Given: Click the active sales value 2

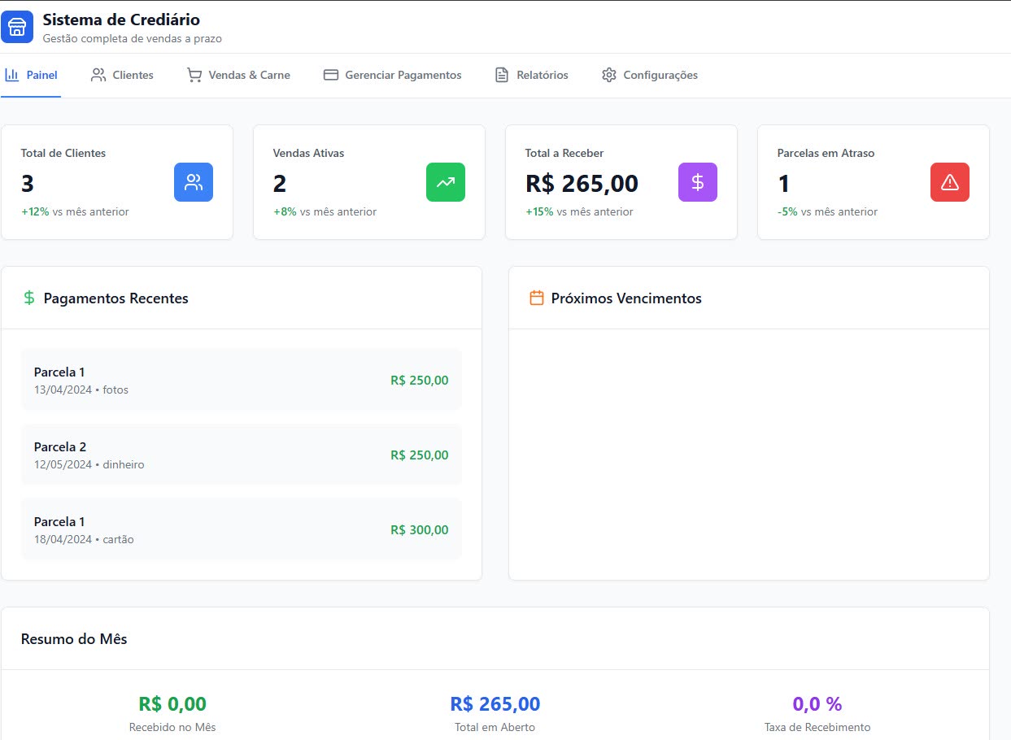Looking at the screenshot, I should [x=280, y=184].
